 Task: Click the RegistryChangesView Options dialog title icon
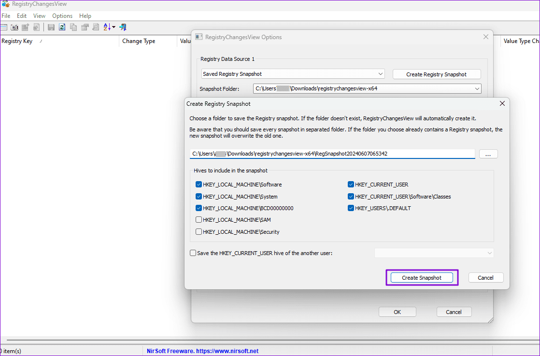pos(199,37)
